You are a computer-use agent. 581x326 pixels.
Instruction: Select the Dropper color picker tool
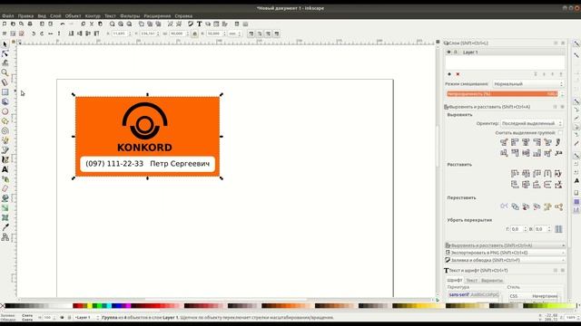pos(5,227)
